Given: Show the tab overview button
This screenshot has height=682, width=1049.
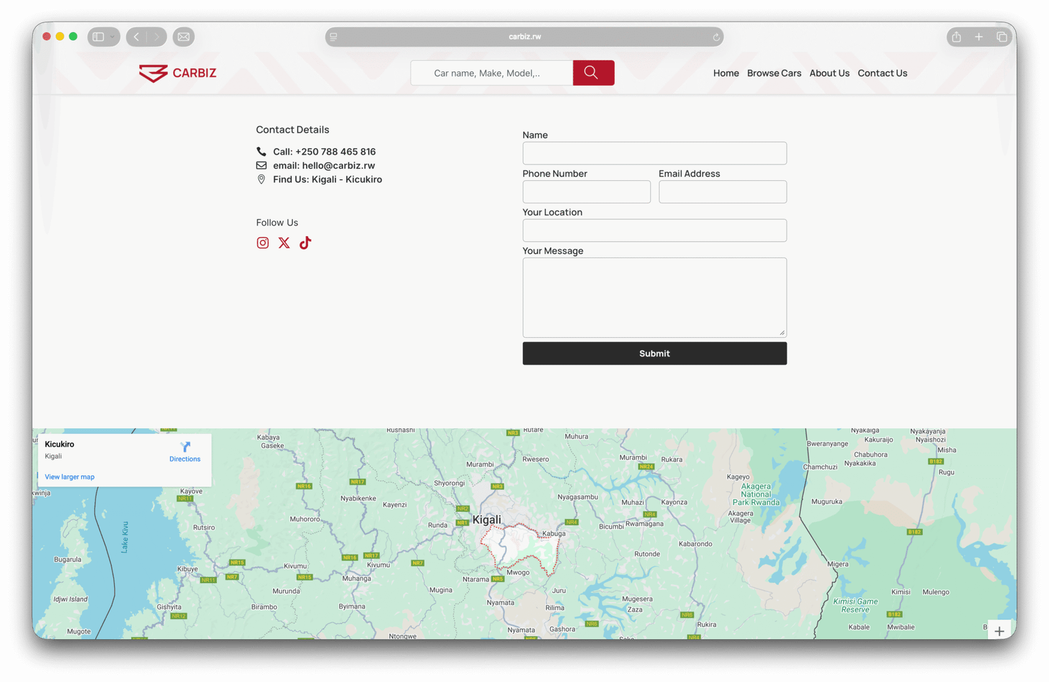Looking at the screenshot, I should coord(1002,37).
